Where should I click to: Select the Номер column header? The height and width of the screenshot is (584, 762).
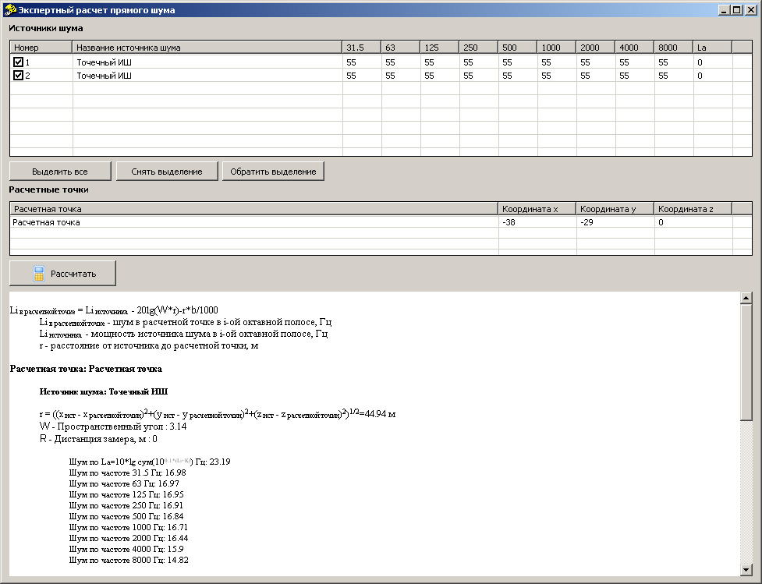click(x=41, y=48)
